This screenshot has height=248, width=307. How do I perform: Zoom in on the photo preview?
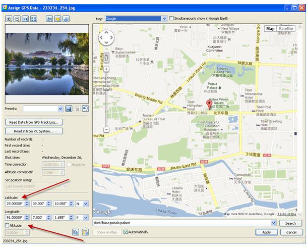(9, 19)
